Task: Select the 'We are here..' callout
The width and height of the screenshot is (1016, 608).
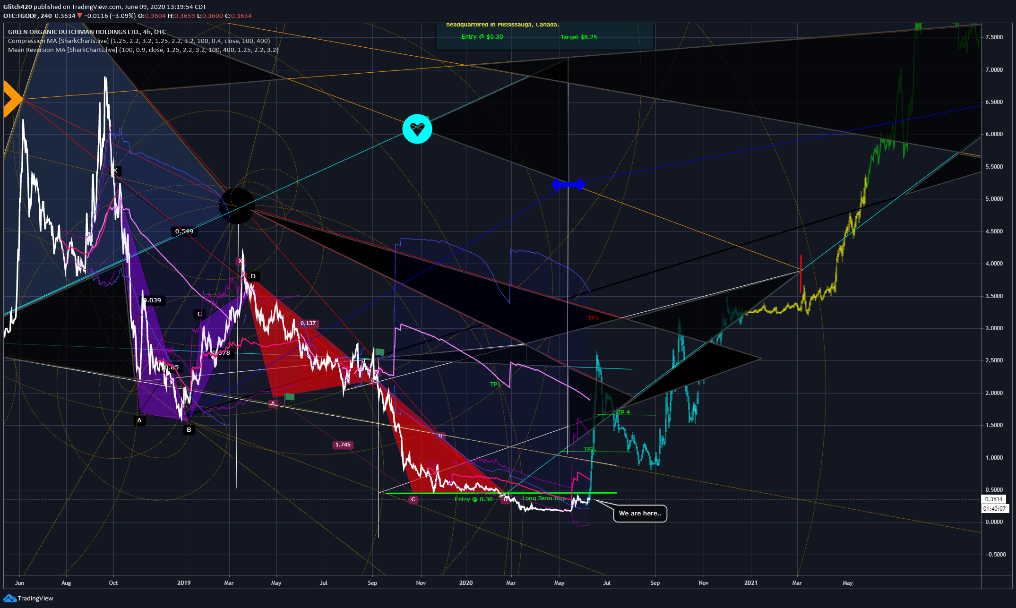Action: click(640, 514)
